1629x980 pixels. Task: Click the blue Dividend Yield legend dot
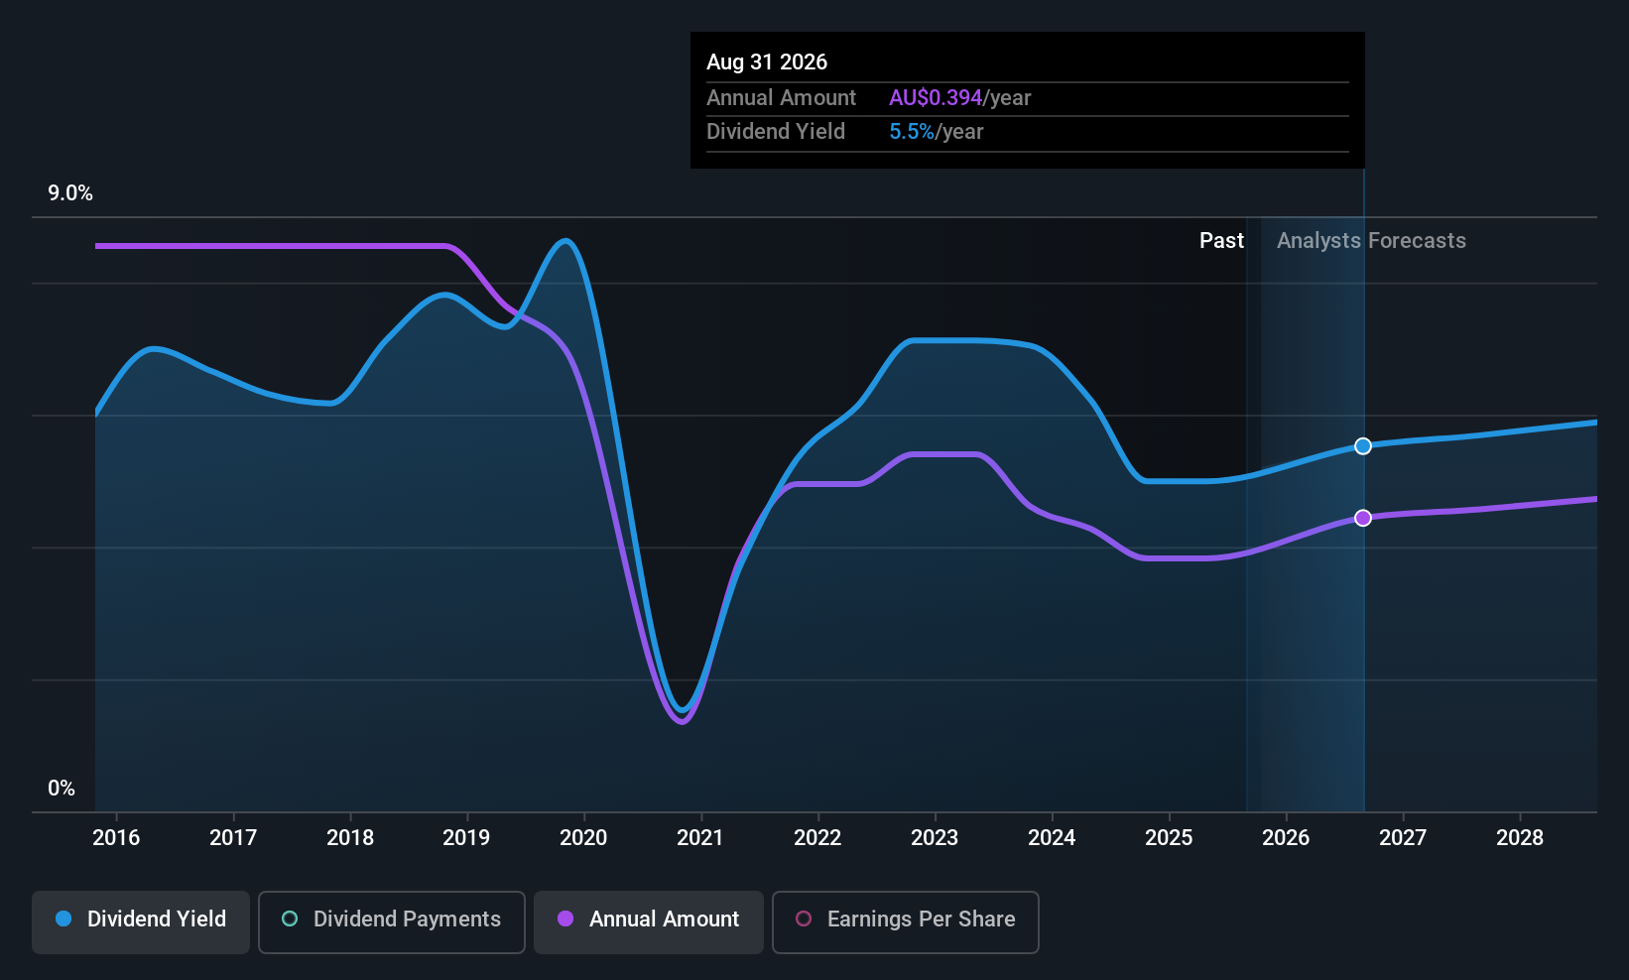point(63,919)
